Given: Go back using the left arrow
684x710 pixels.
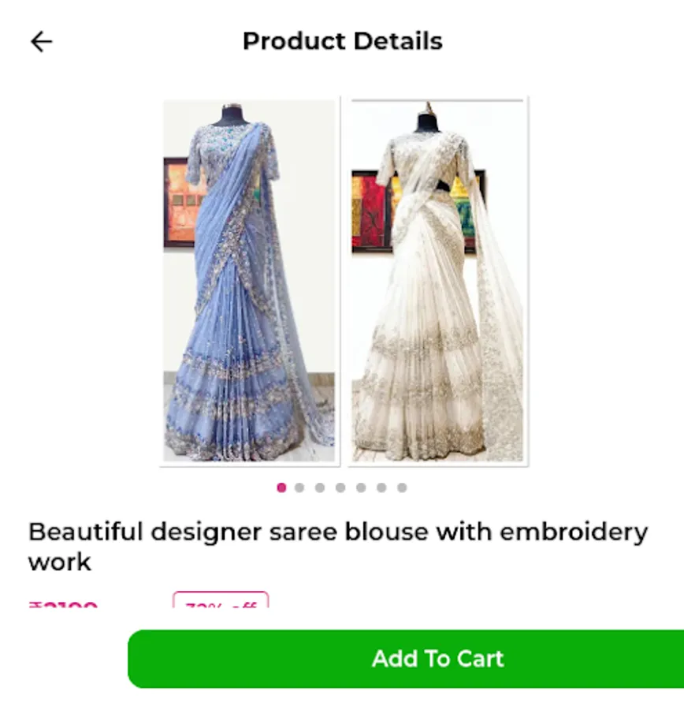Looking at the screenshot, I should pyautogui.click(x=41, y=42).
